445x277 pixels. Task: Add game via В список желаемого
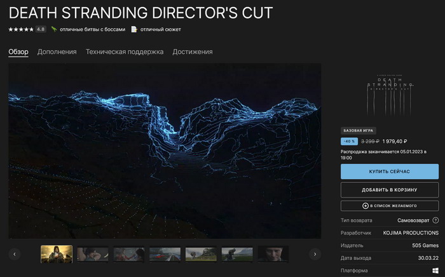389,206
